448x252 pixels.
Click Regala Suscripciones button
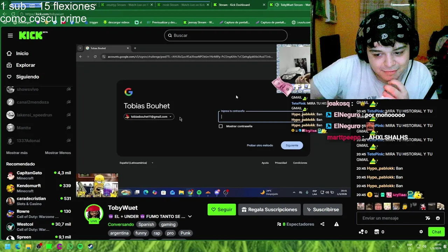(269, 210)
